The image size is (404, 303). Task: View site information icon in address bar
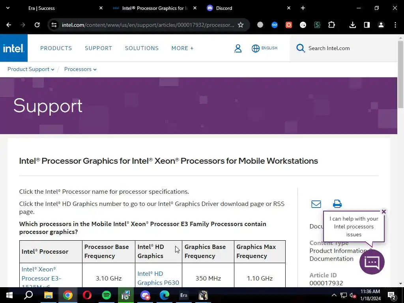pos(54,25)
